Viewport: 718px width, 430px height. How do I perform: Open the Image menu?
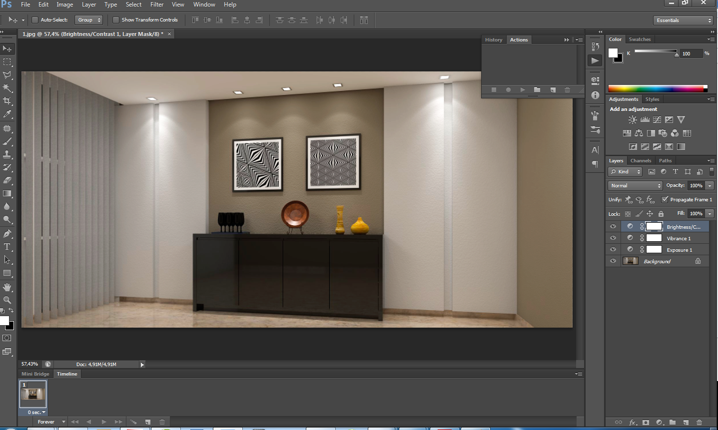click(64, 4)
